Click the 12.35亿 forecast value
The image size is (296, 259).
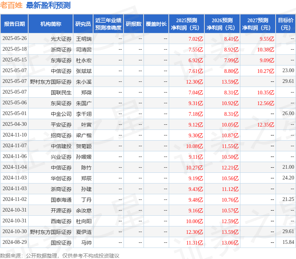click(266, 125)
